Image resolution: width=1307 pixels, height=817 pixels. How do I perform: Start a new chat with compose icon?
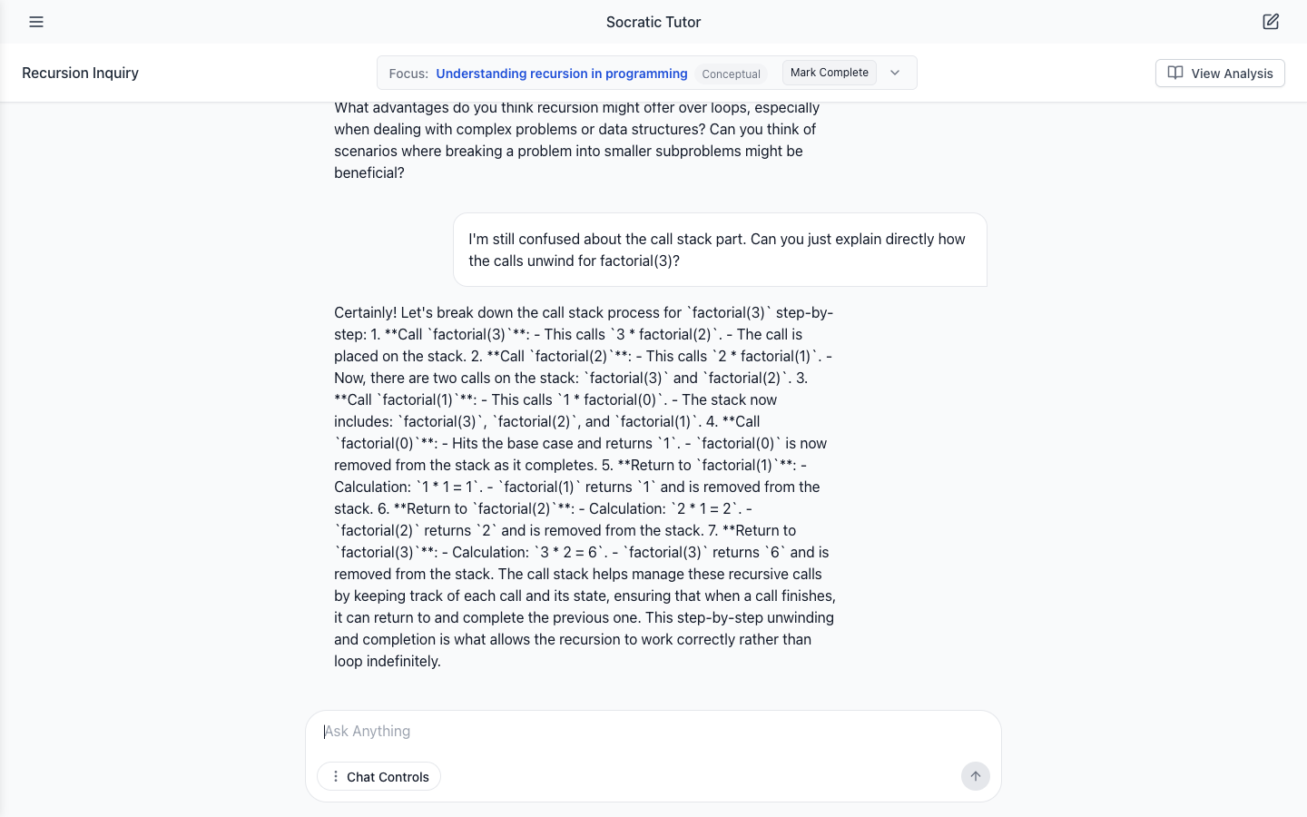pyautogui.click(x=1271, y=22)
